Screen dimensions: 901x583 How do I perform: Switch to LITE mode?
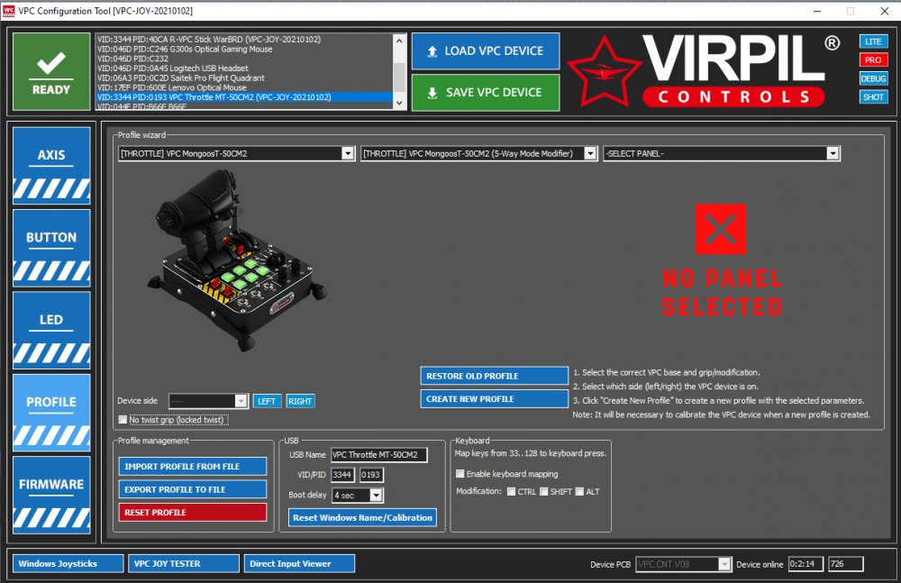tap(873, 41)
